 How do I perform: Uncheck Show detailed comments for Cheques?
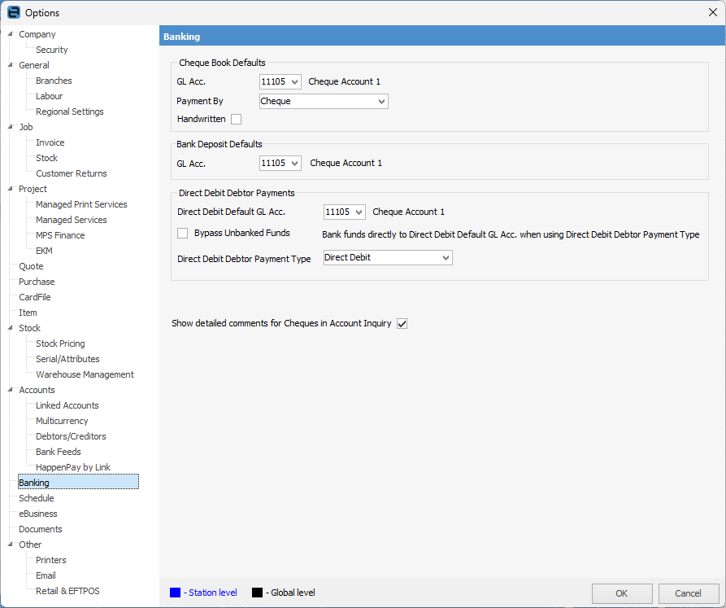(402, 324)
